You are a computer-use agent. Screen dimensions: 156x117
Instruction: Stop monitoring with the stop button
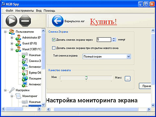pyautogui.click(x=25, y=21)
